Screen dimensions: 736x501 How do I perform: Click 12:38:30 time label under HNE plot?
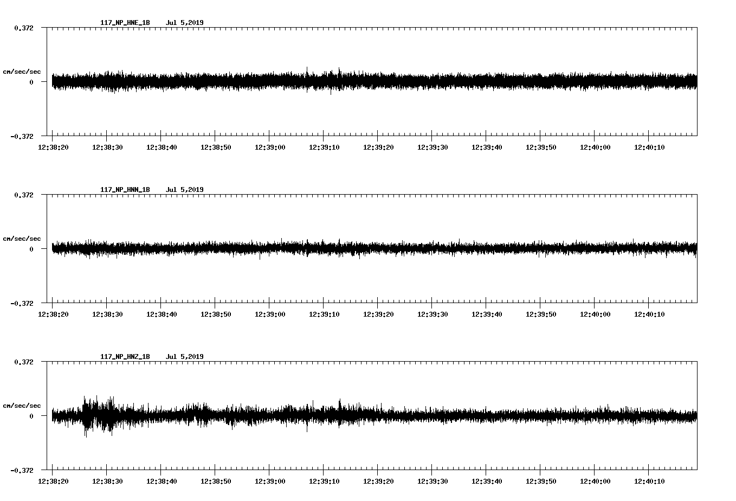click(107, 147)
